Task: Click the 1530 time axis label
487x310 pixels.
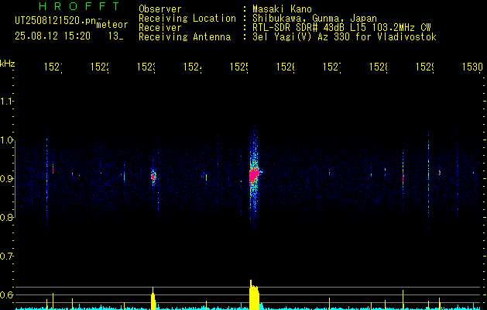Action: coord(472,67)
